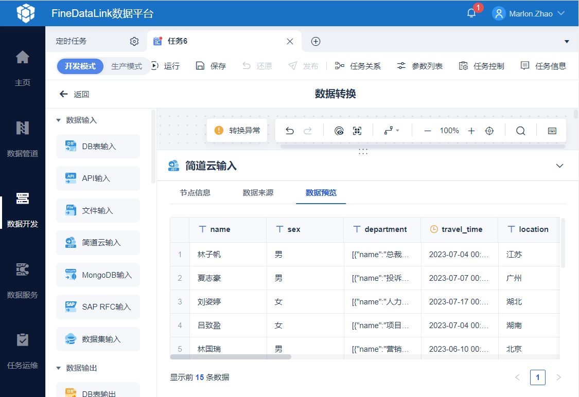
Task: Open 数据服务 in the left sidebar
Action: 23,280
